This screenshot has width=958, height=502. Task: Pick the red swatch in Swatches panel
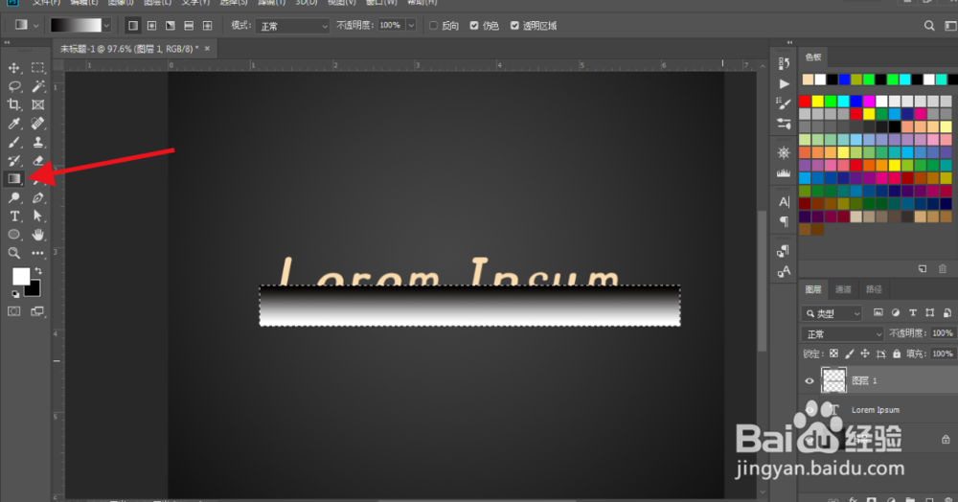pos(805,101)
